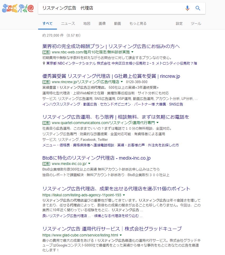225x255 pixels.
Task: Start voice search with microphone icon
Action: click(x=187, y=8)
